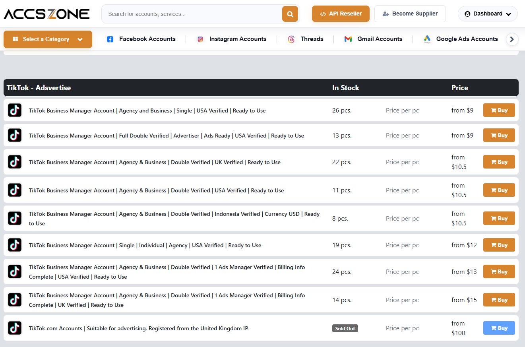Open Single Individual Agency USA Verified listing

(x=145, y=245)
